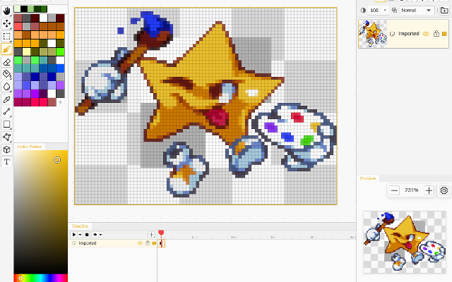Click the Imported layer type icon in layers panel

pos(392,34)
